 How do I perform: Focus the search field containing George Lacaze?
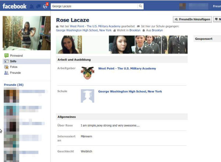point(94,6)
